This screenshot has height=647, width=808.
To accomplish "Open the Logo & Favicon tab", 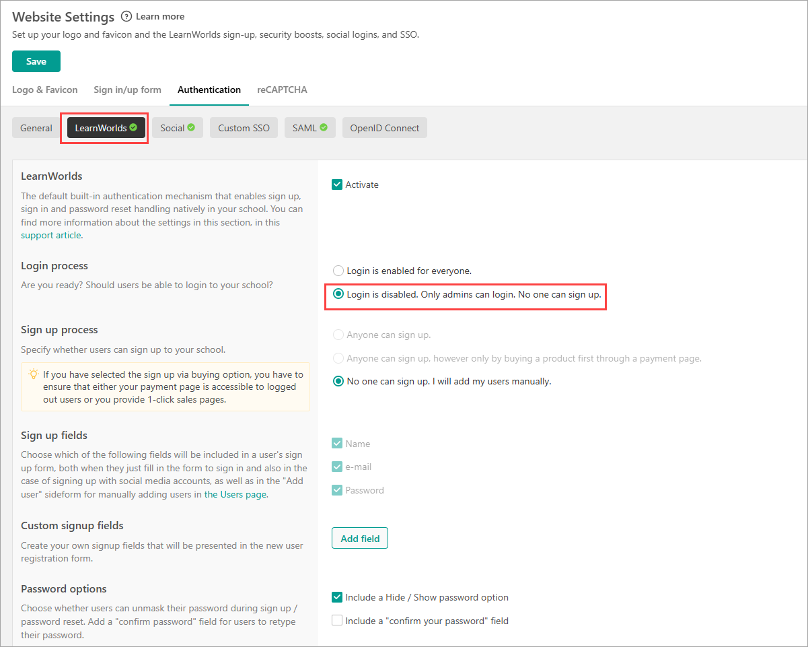I will tap(45, 90).
